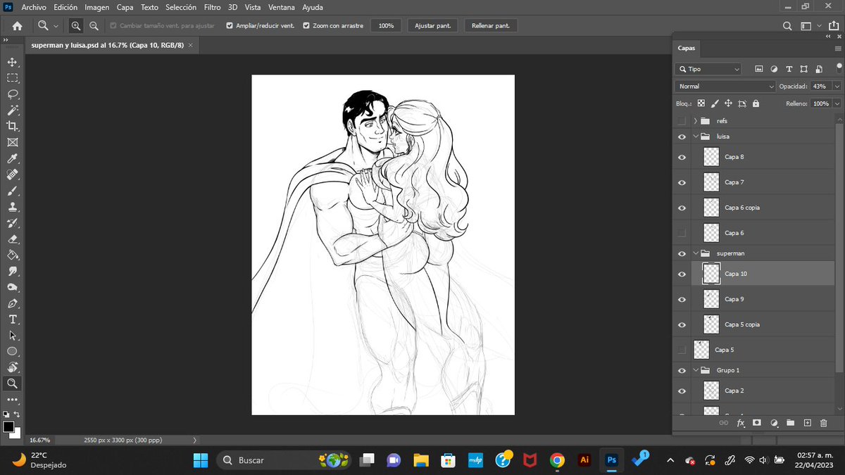Image resolution: width=845 pixels, height=475 pixels.
Task: Add a layer style with fx icon
Action: [741, 423]
